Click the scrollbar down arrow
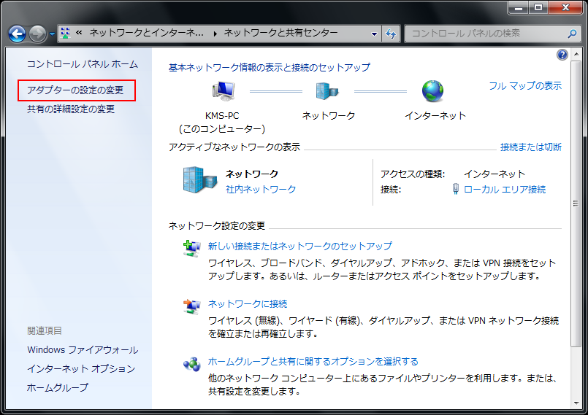Screen dimensions: 588x415 pos(576,403)
